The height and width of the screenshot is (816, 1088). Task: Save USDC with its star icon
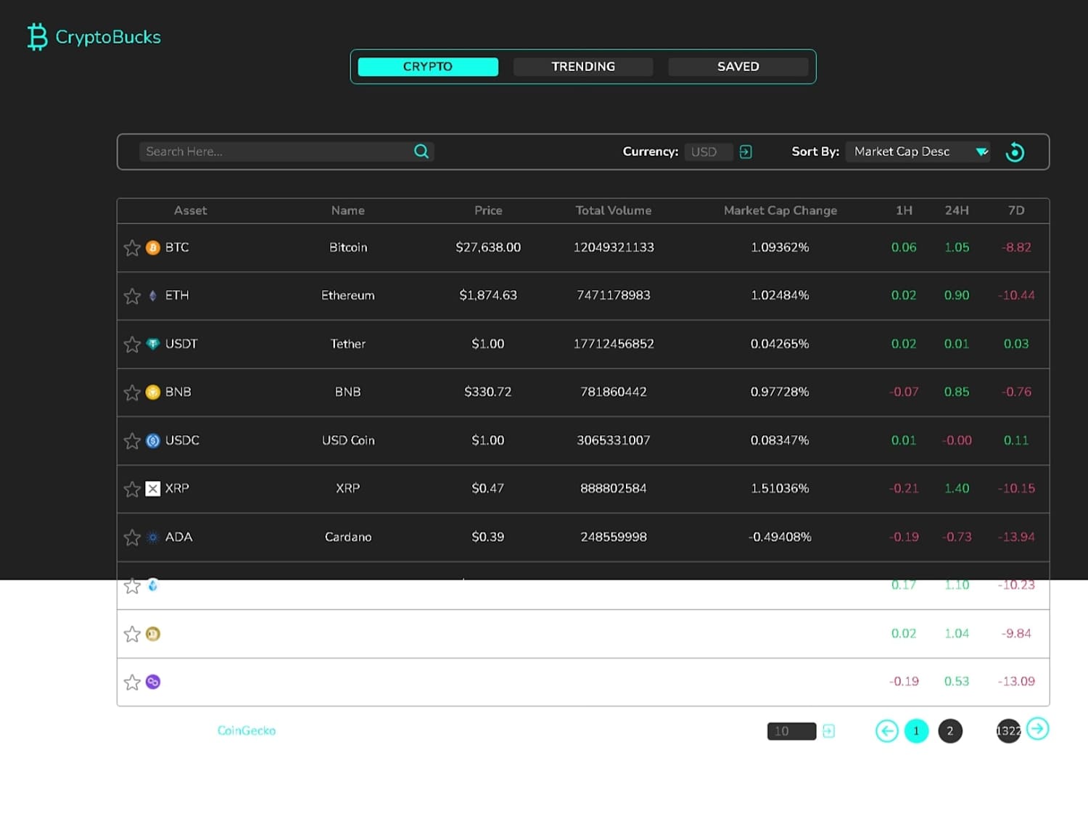pos(132,441)
